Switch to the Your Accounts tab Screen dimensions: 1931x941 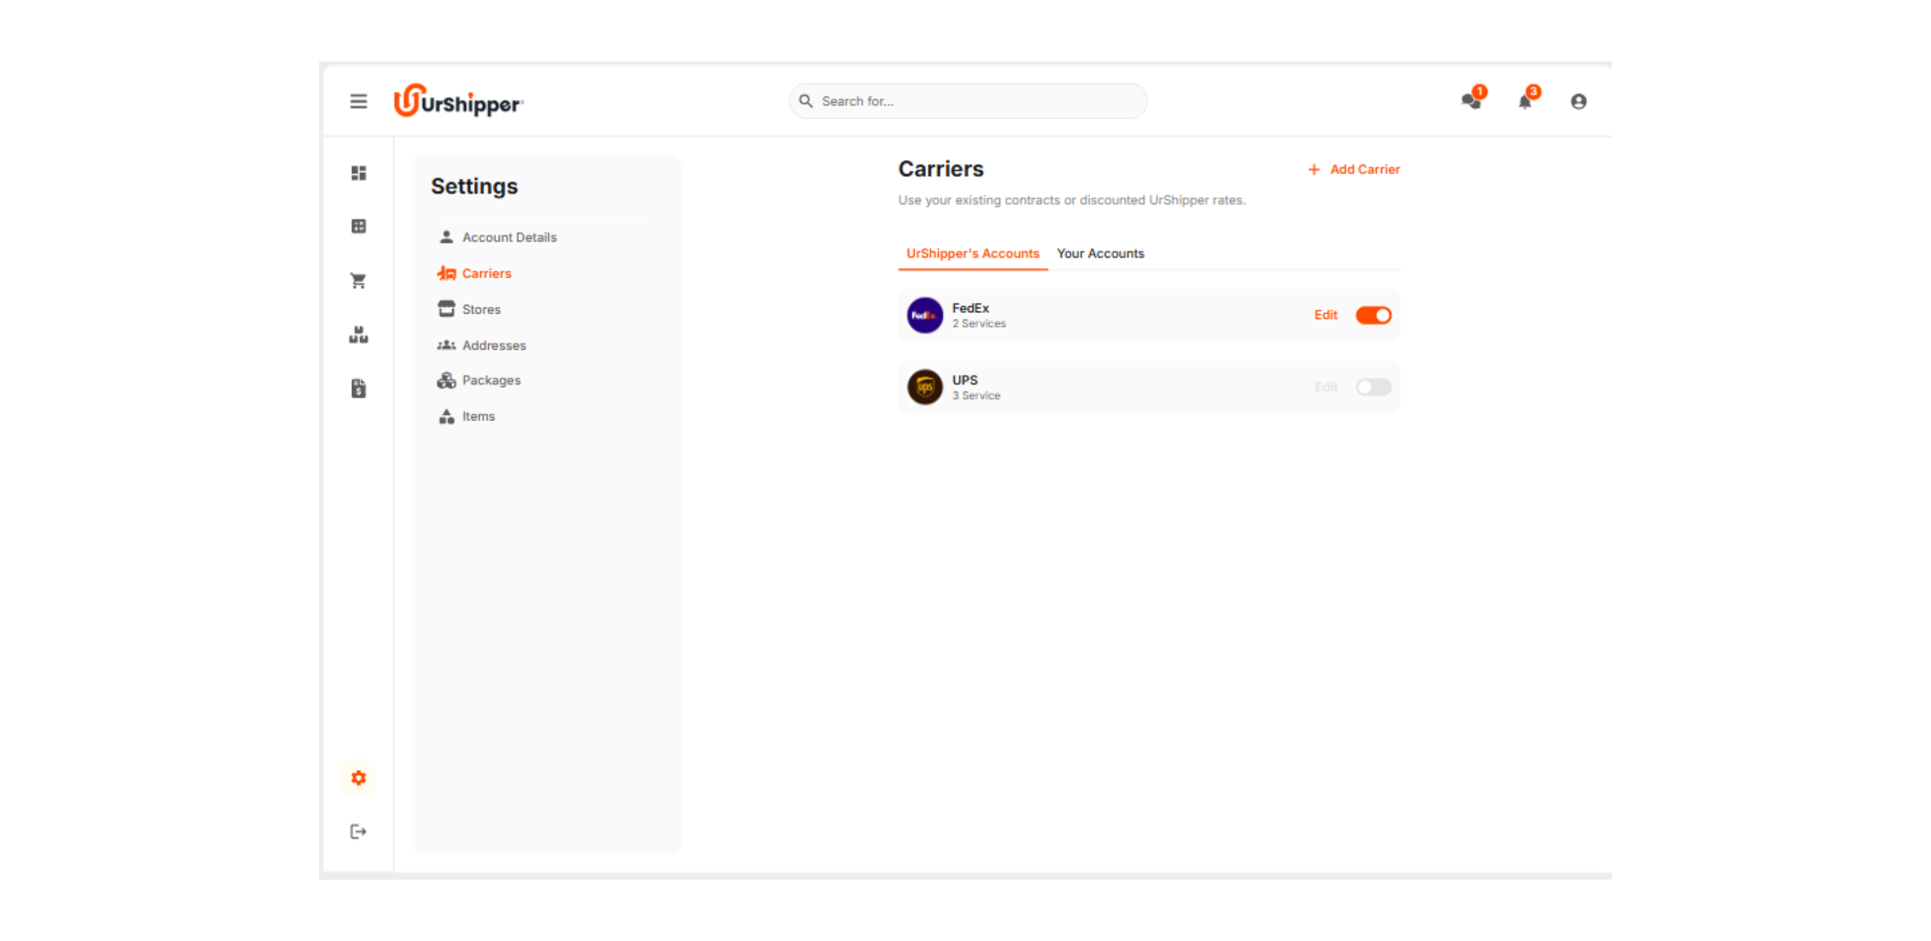pos(1100,253)
